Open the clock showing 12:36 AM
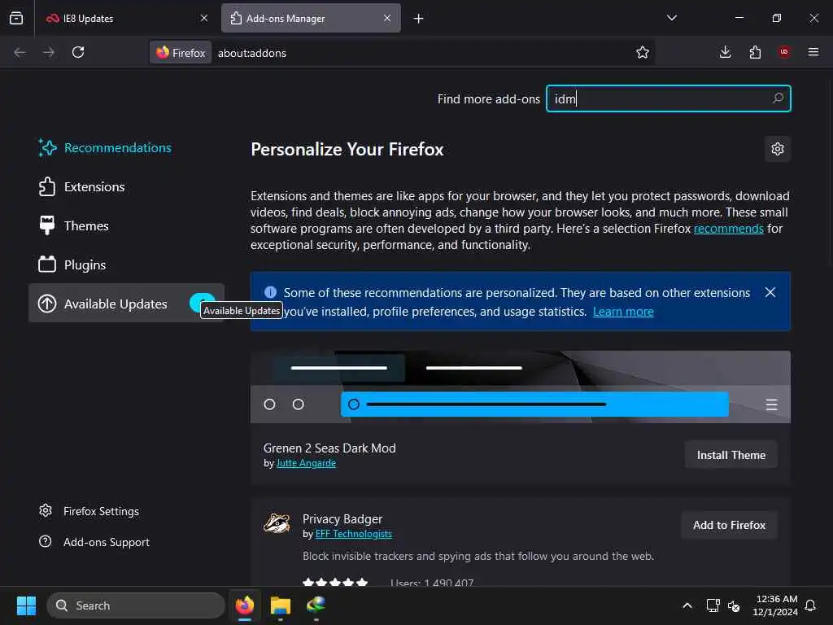Image resolution: width=833 pixels, height=625 pixels. [x=775, y=605]
